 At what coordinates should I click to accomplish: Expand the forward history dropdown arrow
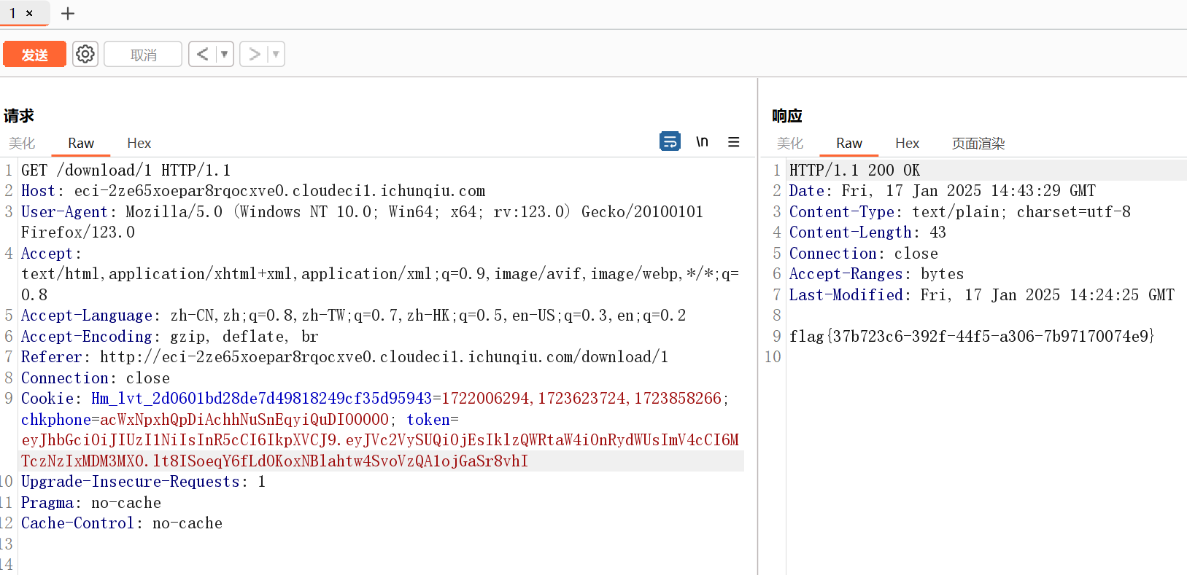pos(276,54)
